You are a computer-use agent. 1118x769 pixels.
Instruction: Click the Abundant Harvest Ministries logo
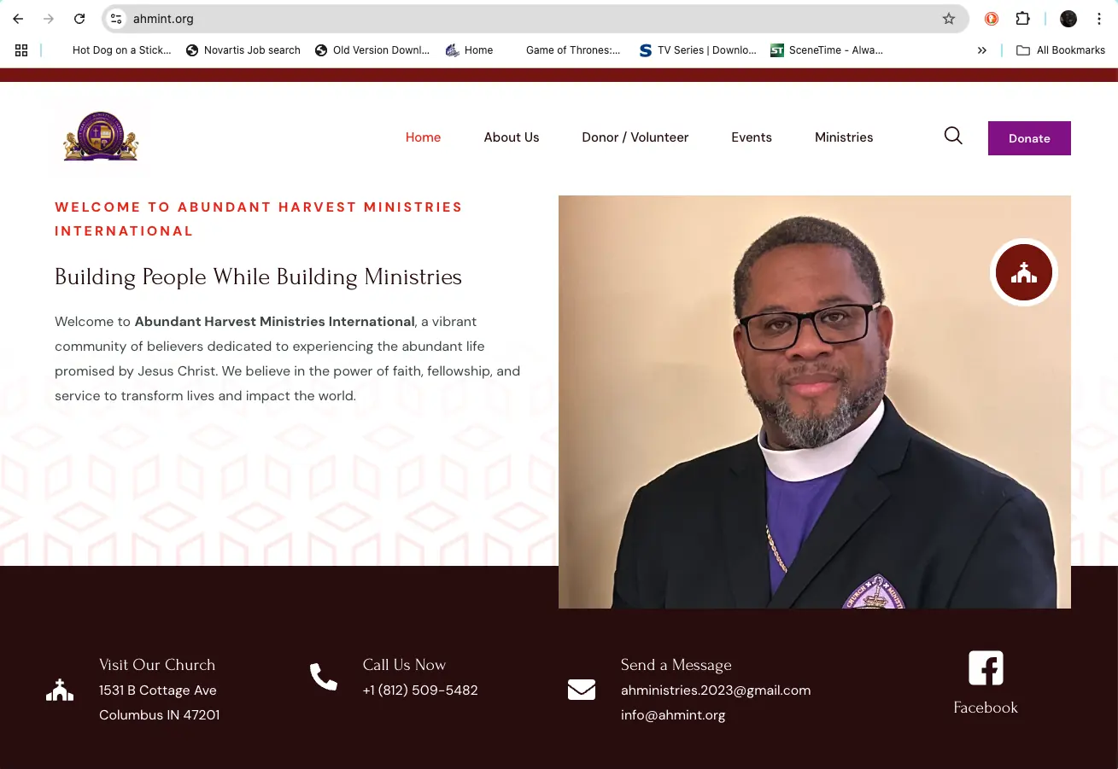101,137
